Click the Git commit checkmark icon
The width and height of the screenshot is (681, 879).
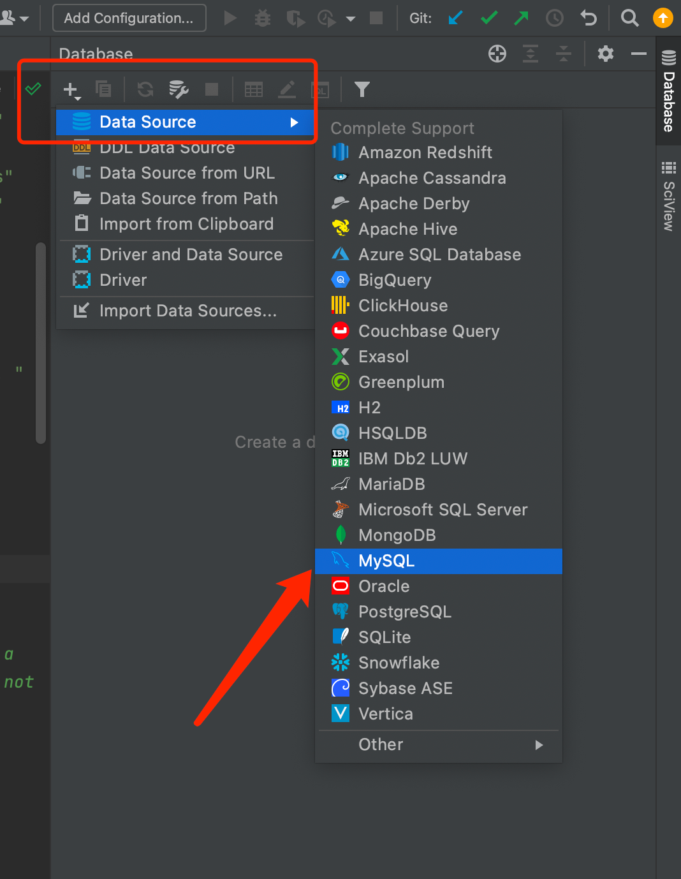(x=488, y=18)
